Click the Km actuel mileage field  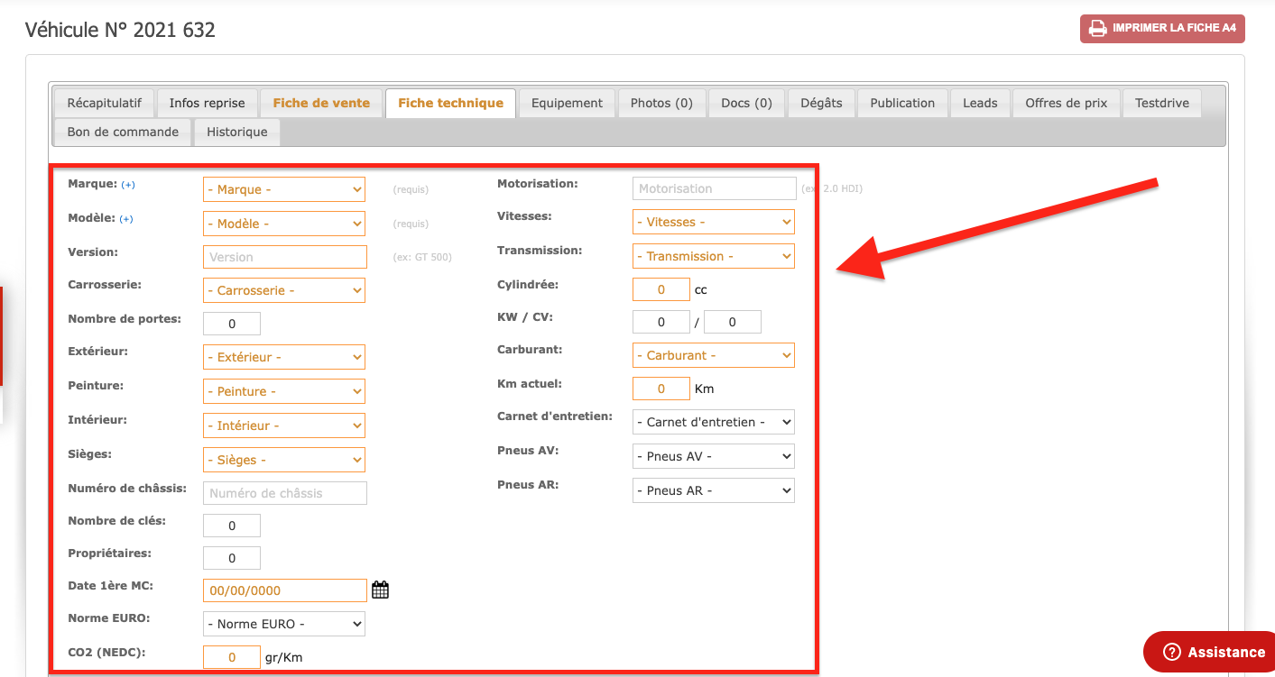pyautogui.click(x=661, y=389)
